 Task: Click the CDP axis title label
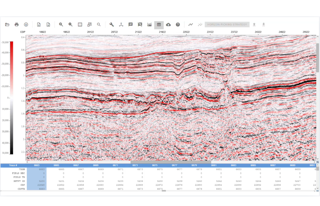coord(23,32)
